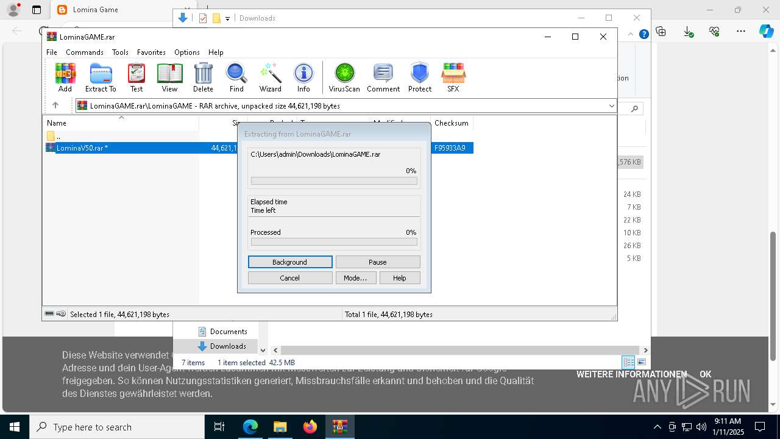Go up one folder arrow in WinRAR
The width and height of the screenshot is (780, 439).
(x=55, y=105)
